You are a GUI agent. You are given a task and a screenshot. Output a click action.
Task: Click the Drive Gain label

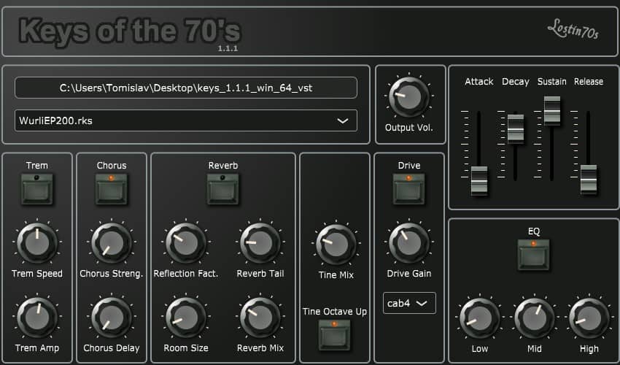click(x=409, y=274)
